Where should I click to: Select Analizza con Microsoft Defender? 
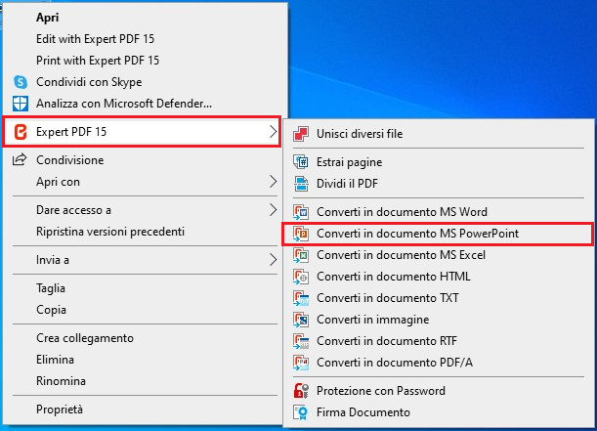pos(145,104)
